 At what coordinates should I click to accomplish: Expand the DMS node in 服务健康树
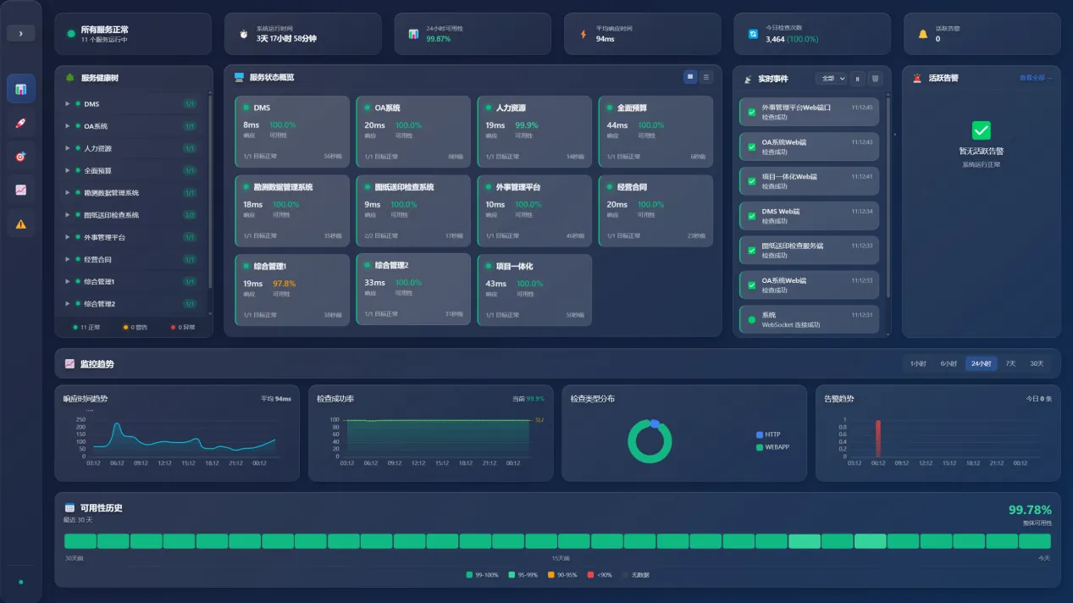(x=68, y=104)
